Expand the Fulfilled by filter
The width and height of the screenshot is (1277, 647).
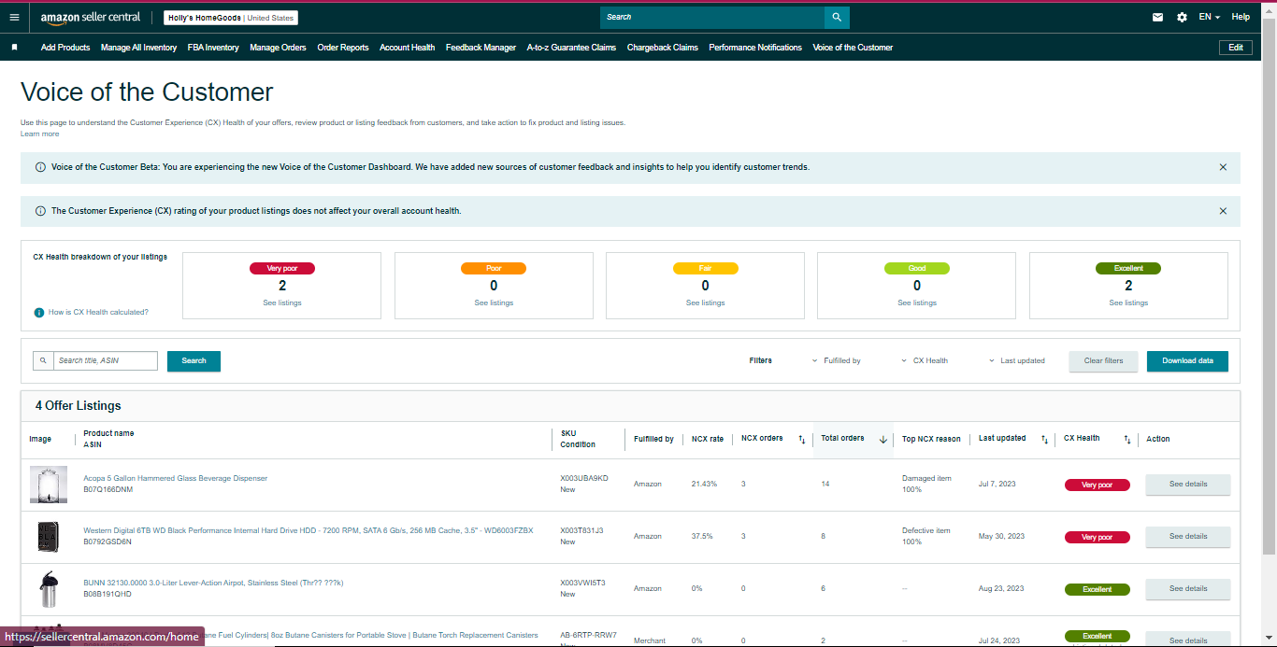point(836,360)
